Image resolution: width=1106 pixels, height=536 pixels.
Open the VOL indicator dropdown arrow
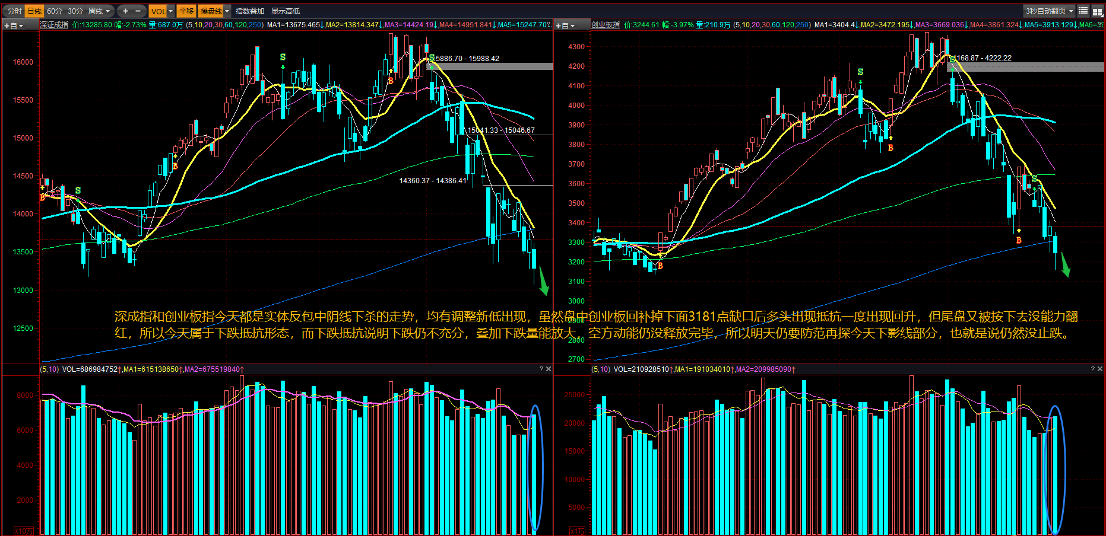point(171,11)
